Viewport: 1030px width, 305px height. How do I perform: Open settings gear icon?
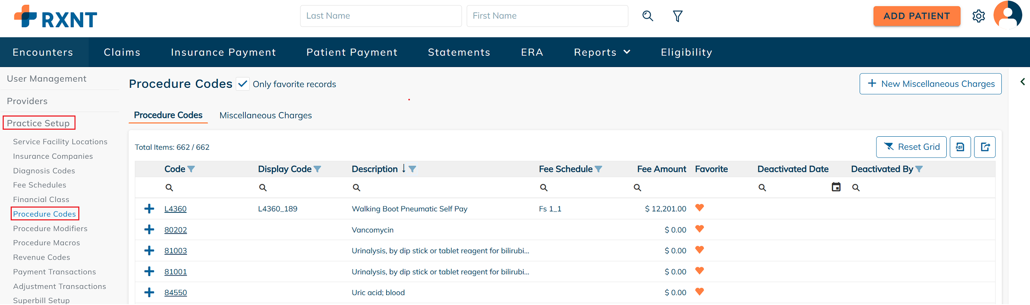(x=978, y=16)
